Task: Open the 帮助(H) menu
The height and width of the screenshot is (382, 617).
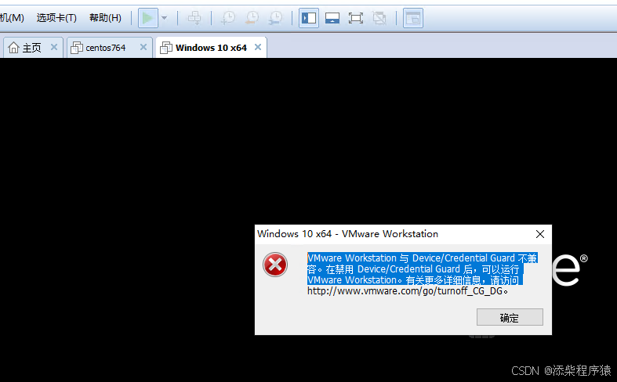Action: (x=105, y=18)
